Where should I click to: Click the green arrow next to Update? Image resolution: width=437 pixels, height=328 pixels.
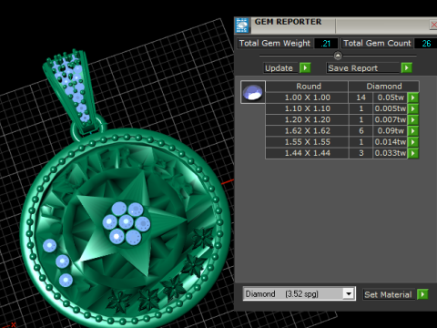(x=305, y=67)
